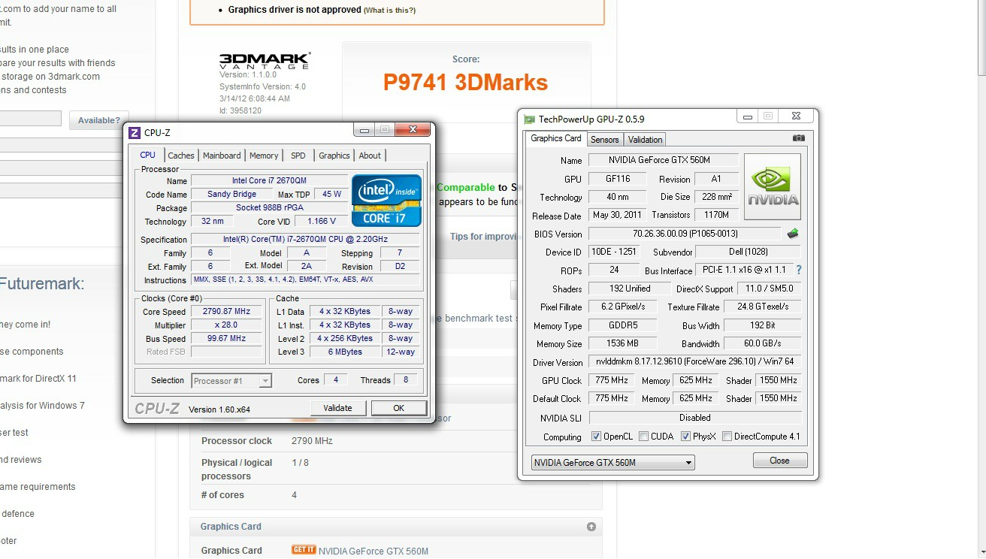Select the CPU tab in CPU-Z
The image size is (986, 559).
coord(148,155)
